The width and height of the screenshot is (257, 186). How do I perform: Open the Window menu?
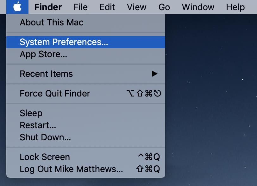tap(198, 7)
